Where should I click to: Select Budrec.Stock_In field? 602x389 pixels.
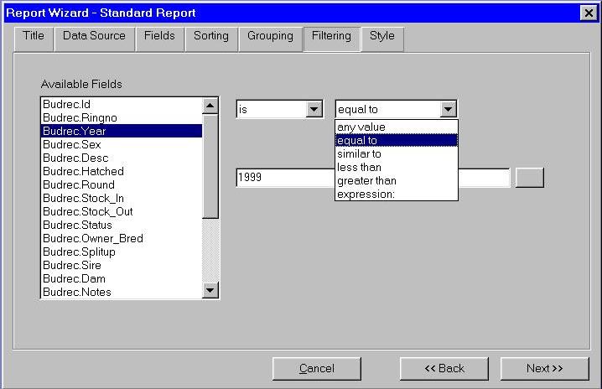(122, 199)
